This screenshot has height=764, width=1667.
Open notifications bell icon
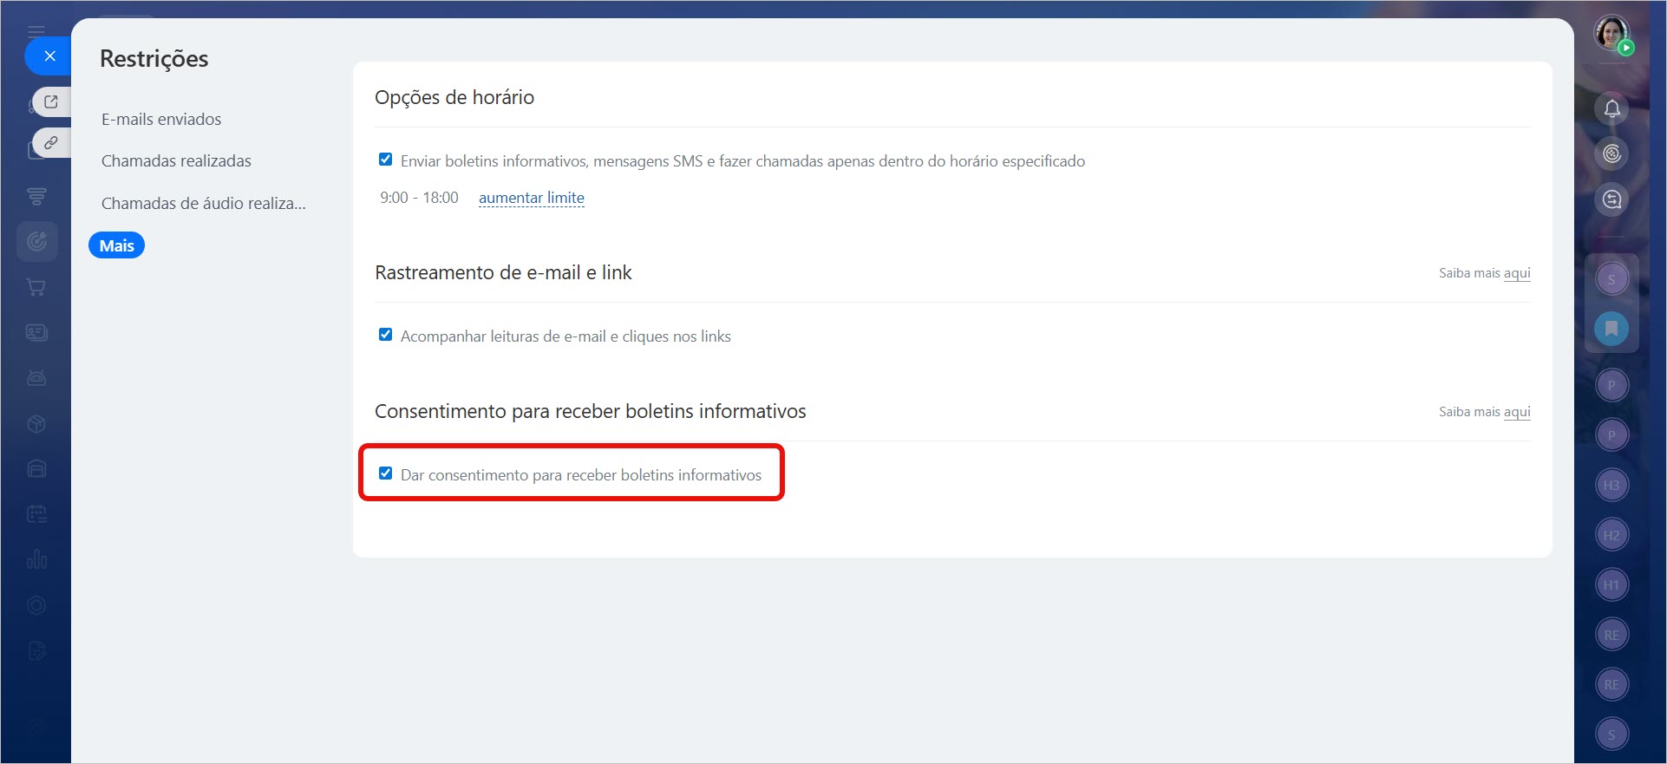pos(1611,108)
